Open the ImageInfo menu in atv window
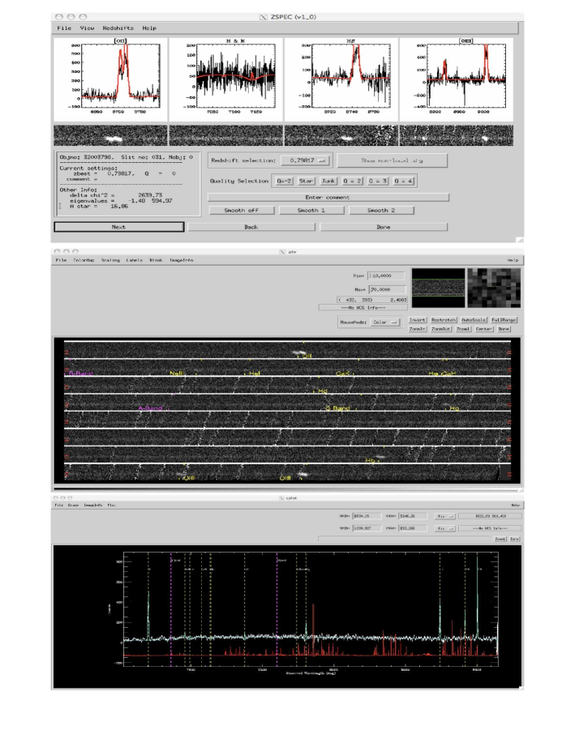The width and height of the screenshot is (575, 743). click(181, 260)
